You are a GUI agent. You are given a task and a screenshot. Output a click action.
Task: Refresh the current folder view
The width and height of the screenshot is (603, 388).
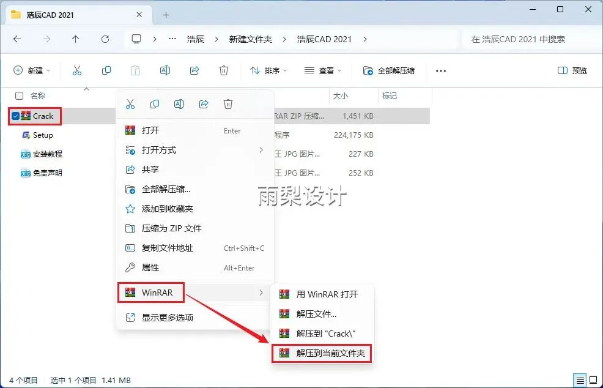coord(105,39)
